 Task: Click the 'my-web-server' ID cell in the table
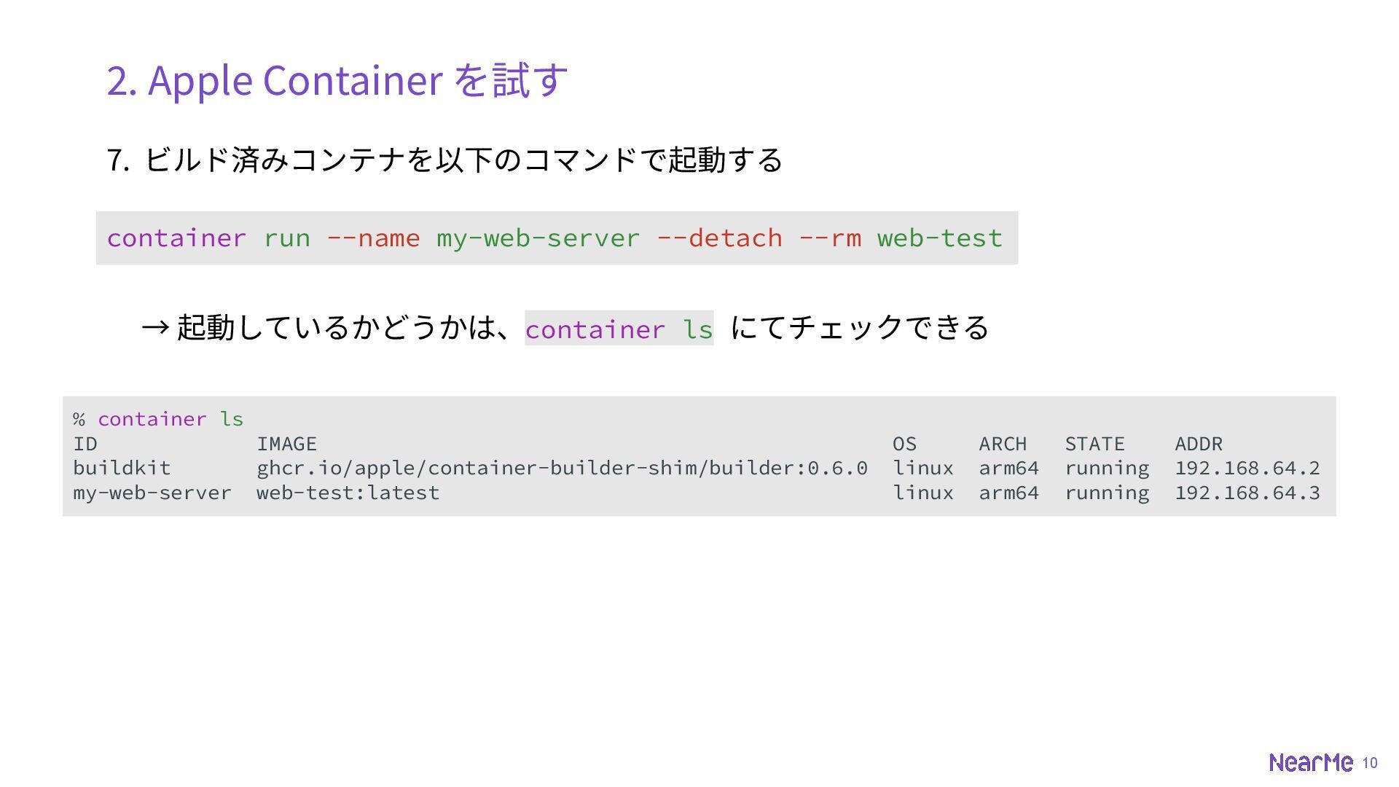(x=152, y=493)
